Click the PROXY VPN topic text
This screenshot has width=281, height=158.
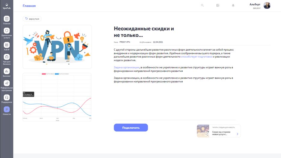125,42
